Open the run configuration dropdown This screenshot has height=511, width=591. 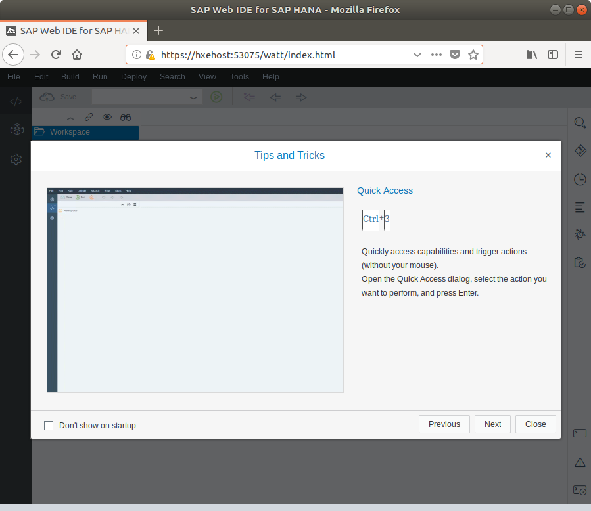click(193, 97)
